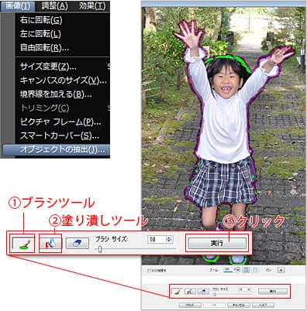Pick the small Eraser icon in dialog
The height and width of the screenshot is (311, 307).
tap(203, 292)
